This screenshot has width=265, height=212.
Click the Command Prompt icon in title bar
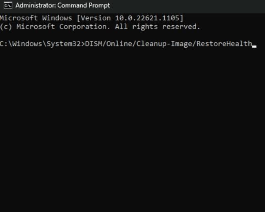pos(7,5)
